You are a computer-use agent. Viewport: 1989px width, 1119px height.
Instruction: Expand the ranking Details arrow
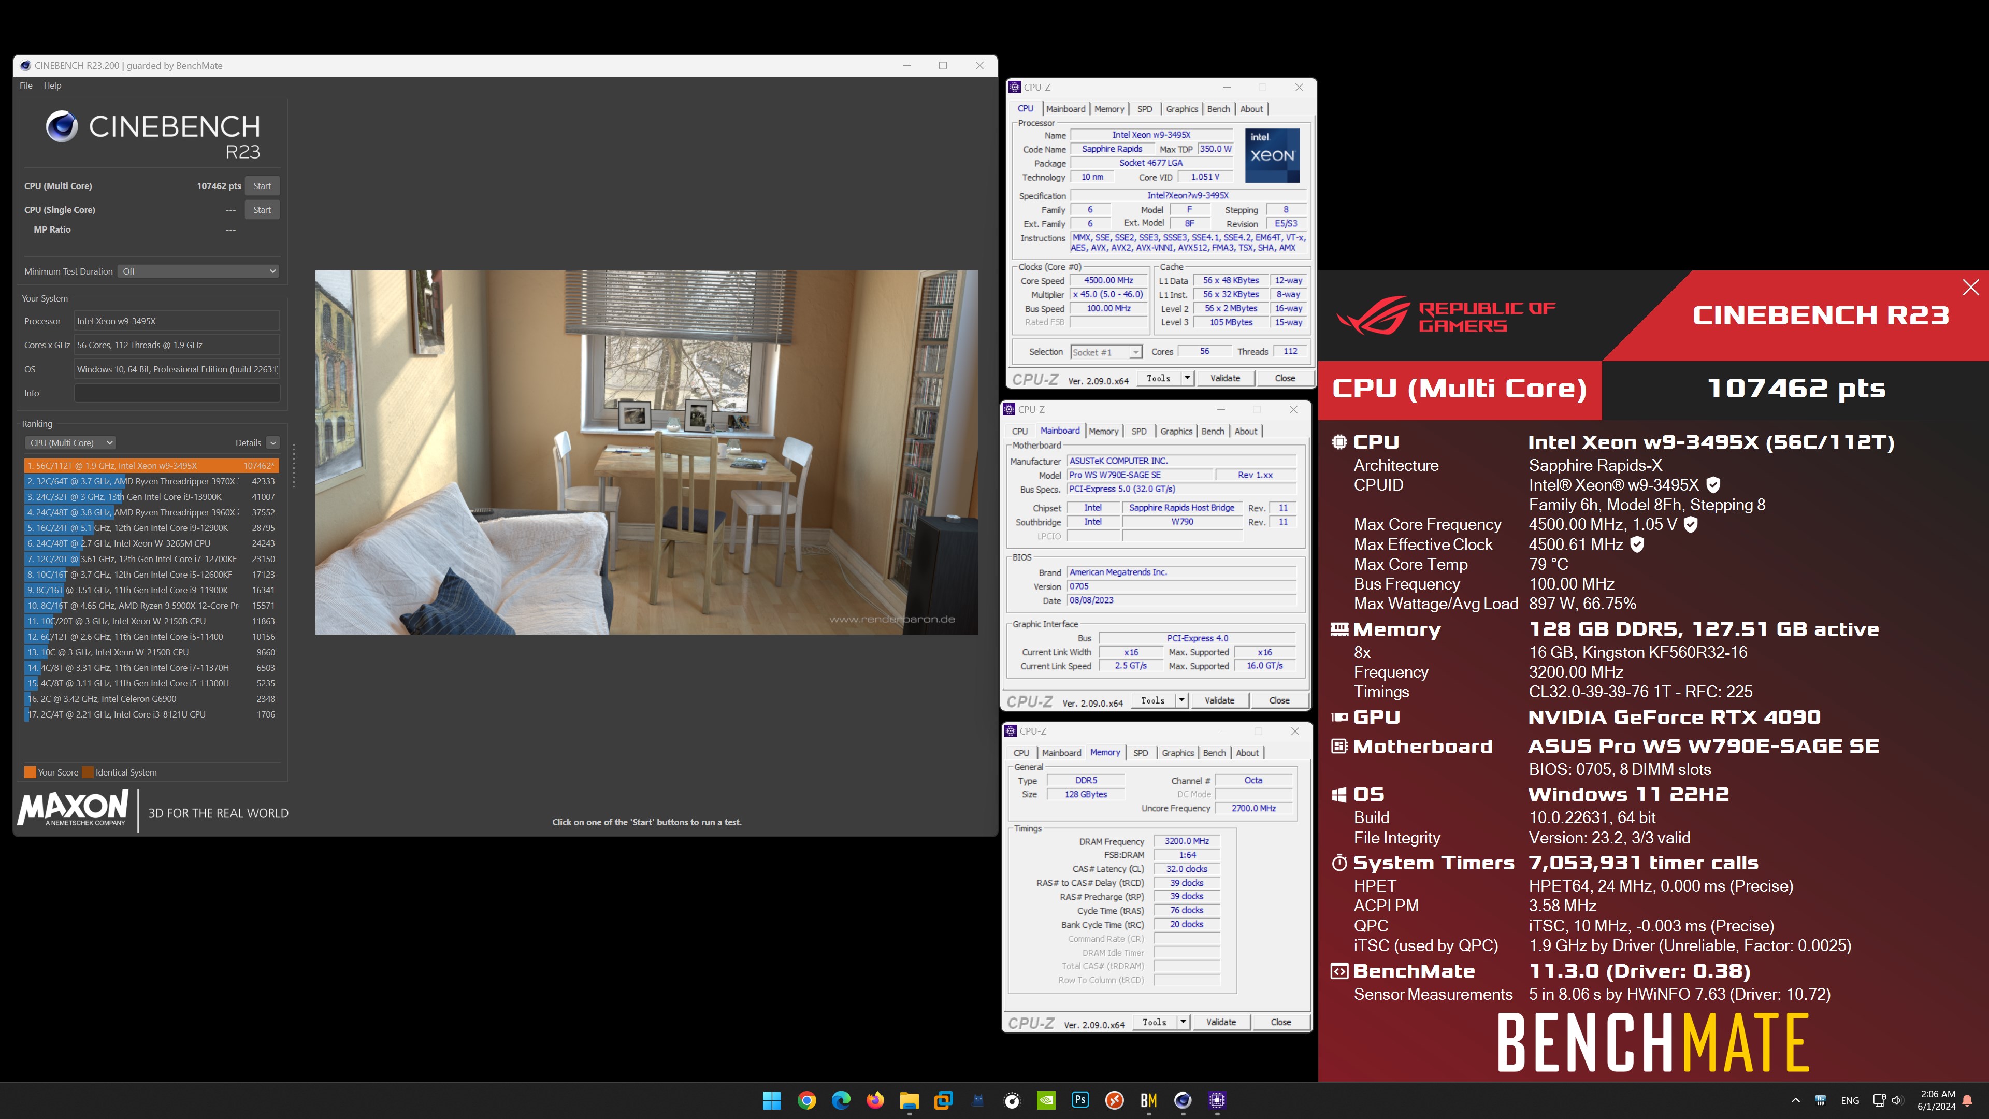[x=272, y=443]
